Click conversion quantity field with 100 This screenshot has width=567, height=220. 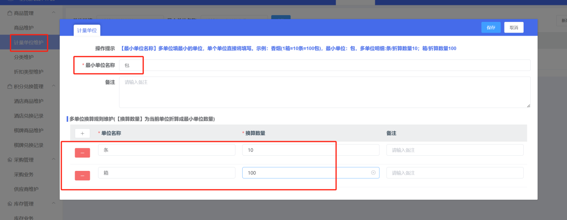pos(311,173)
